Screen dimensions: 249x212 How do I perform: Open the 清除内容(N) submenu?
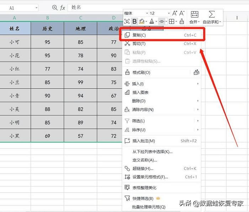[x=161, y=110]
